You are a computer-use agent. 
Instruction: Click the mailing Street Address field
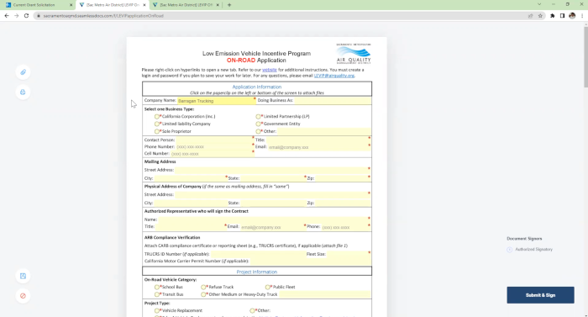click(272, 170)
